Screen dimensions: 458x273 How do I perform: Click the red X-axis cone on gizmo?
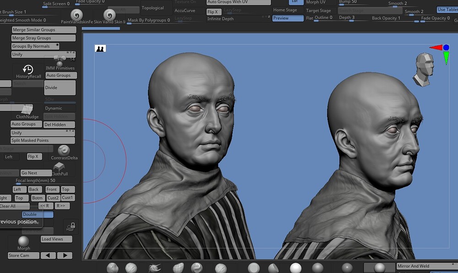coord(436,47)
